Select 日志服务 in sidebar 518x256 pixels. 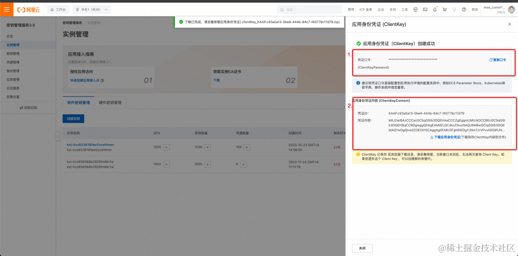13,88
